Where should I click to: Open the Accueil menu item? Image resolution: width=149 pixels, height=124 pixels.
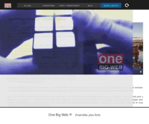[27, 6]
